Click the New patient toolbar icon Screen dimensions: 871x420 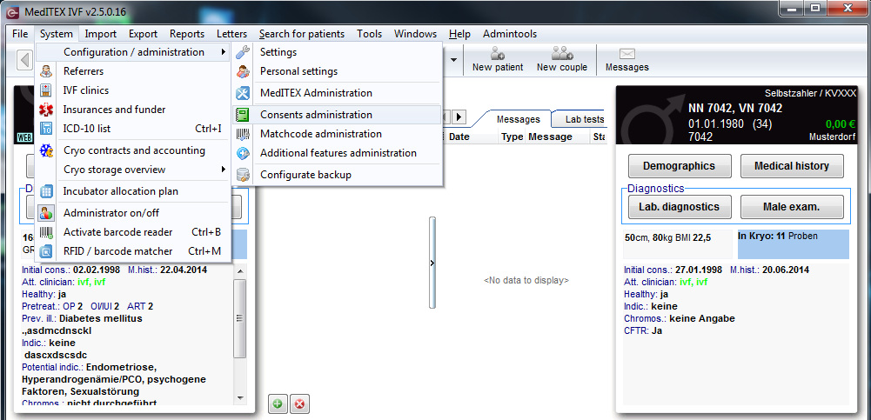(x=497, y=54)
